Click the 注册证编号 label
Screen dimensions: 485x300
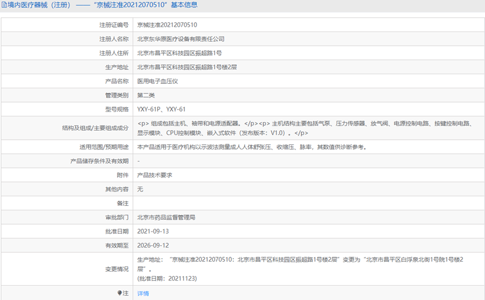tap(114, 25)
